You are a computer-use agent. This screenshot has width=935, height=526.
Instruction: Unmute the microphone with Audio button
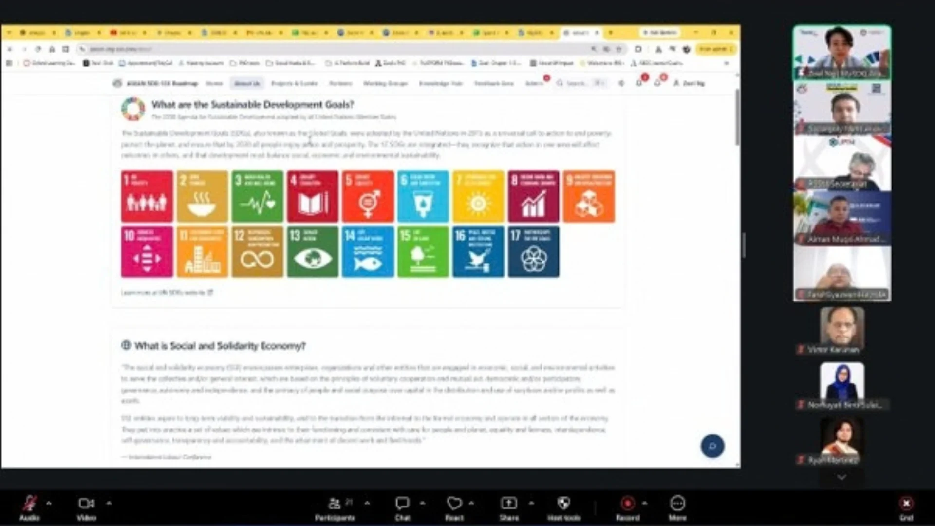[x=30, y=507]
